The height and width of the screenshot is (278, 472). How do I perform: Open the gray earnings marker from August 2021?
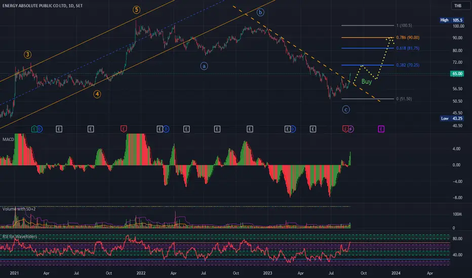(91, 129)
